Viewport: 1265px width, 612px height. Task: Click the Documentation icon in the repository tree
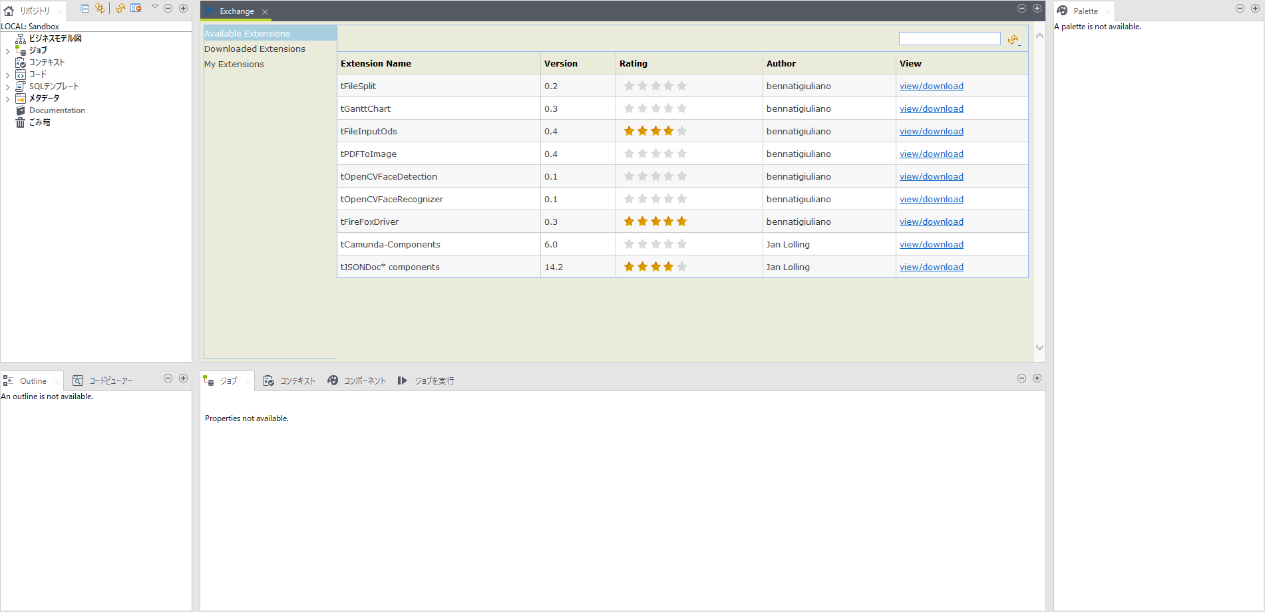point(20,110)
